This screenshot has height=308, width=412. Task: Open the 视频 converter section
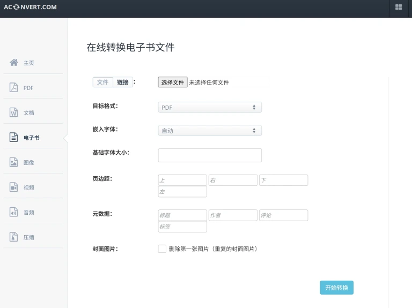click(28, 187)
